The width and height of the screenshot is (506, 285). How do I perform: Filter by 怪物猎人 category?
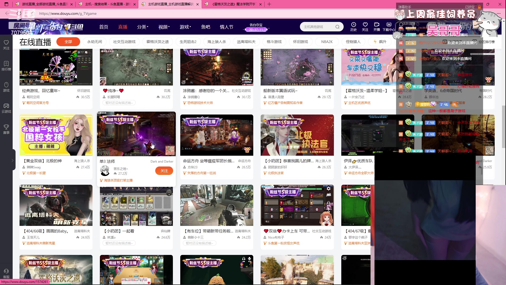coord(353,42)
